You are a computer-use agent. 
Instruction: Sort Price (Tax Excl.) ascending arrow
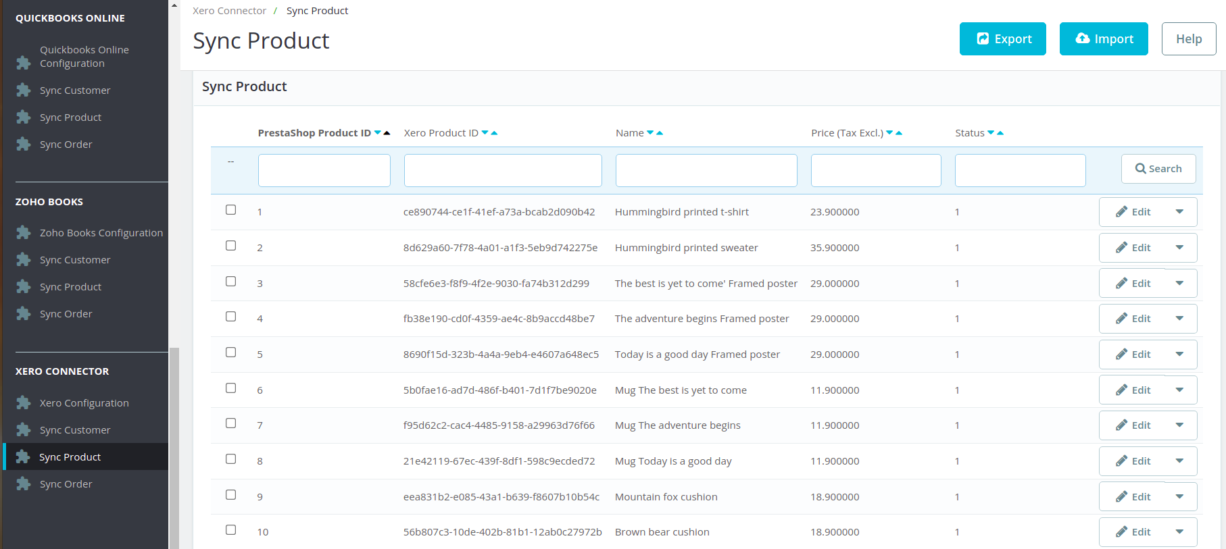coord(899,133)
